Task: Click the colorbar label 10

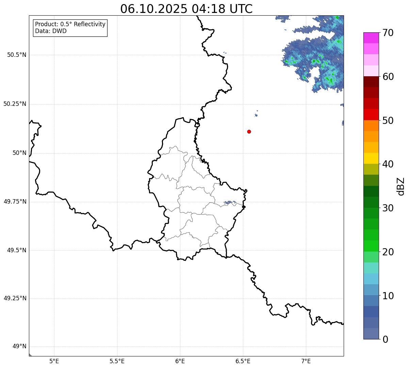Action: (388, 295)
